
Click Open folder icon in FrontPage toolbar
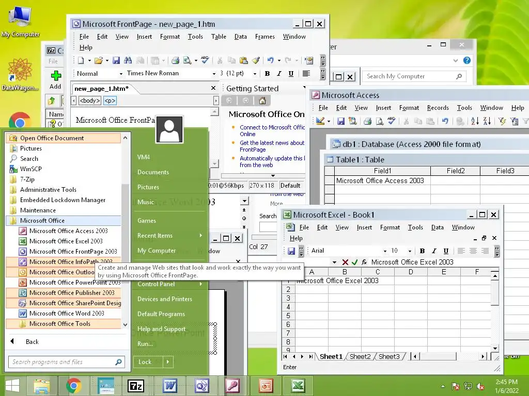[x=99, y=61]
